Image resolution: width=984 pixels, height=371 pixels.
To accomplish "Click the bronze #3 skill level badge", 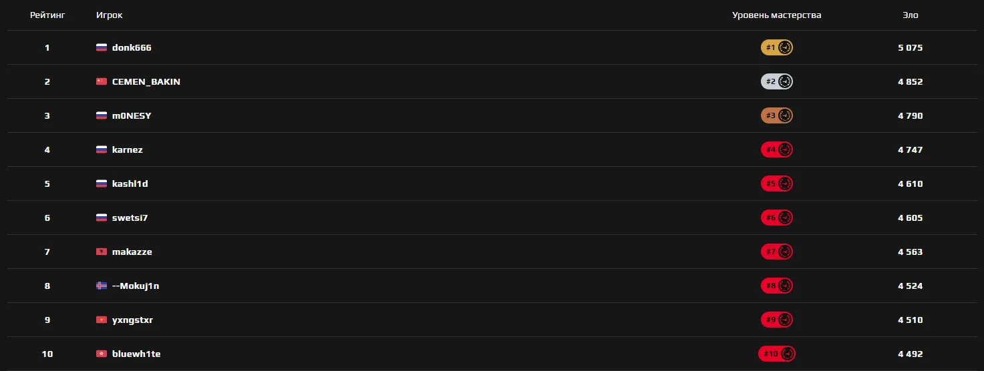I will click(777, 115).
